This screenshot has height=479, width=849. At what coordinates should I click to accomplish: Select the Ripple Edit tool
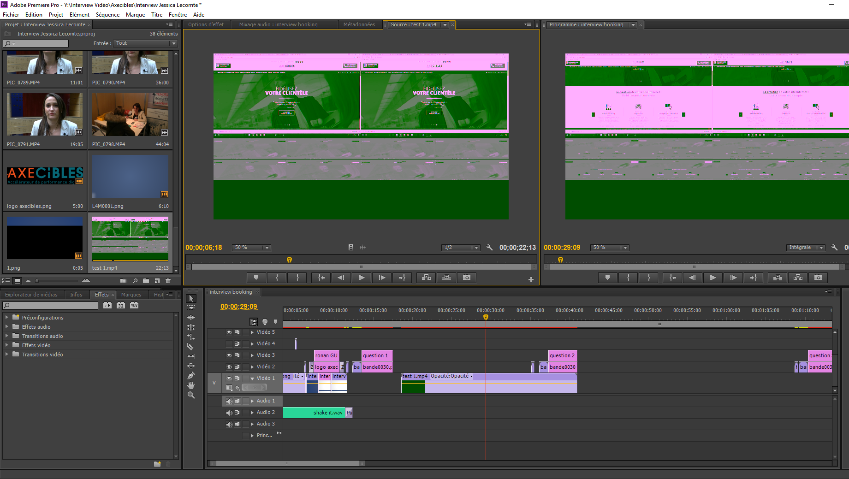pos(191,317)
